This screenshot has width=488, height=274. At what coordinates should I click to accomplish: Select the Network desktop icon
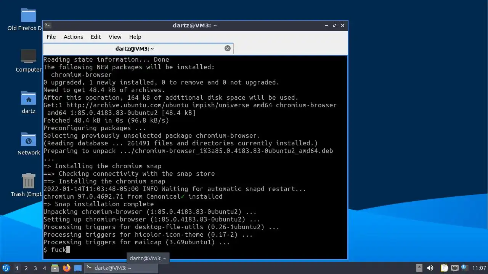click(29, 144)
